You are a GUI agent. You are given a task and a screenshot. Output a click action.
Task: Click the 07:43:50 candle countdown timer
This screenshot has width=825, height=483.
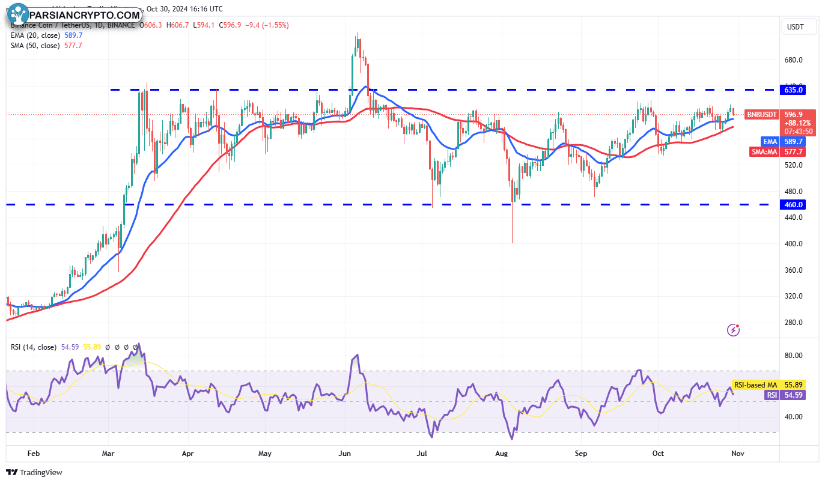click(x=799, y=131)
